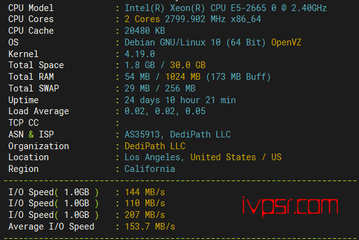Click the TCP CC label

[x=23, y=123]
